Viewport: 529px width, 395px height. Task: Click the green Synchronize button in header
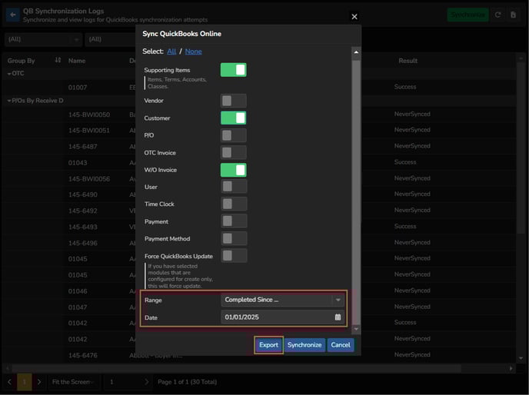pos(468,15)
